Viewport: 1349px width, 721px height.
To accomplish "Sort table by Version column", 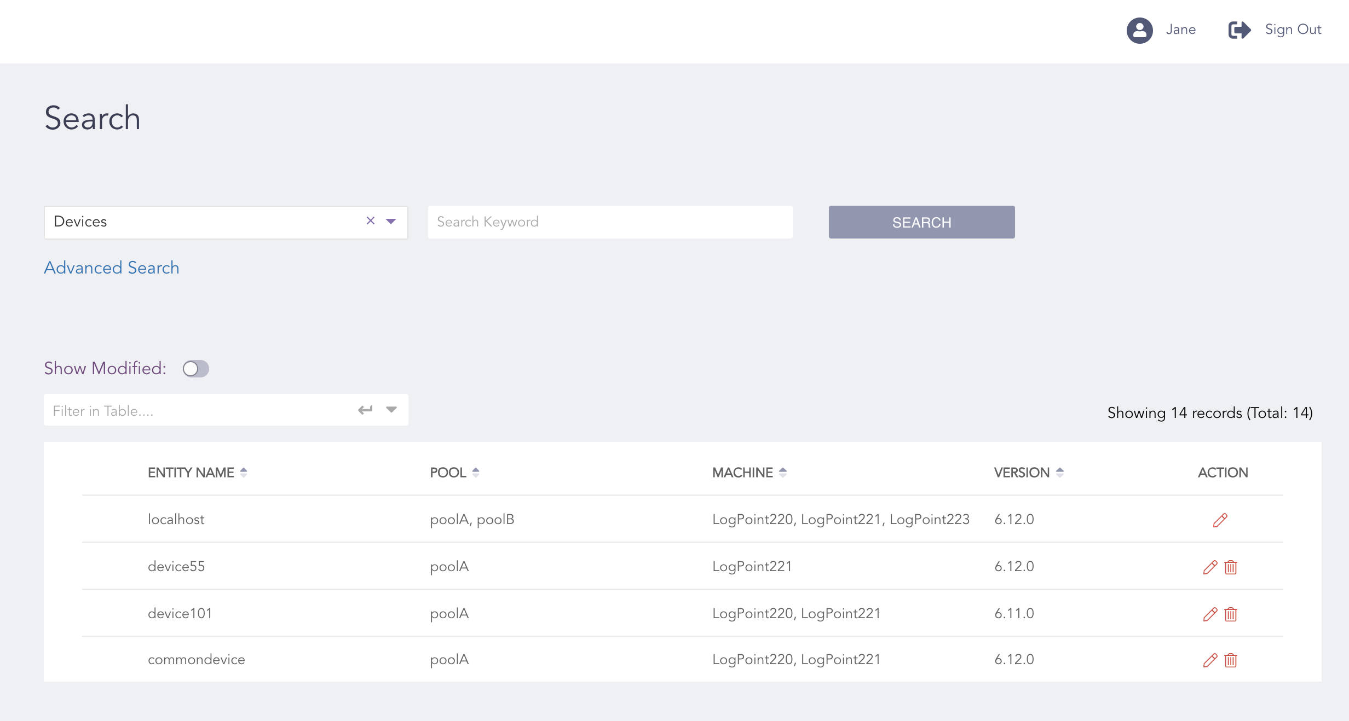I will click(x=1060, y=473).
